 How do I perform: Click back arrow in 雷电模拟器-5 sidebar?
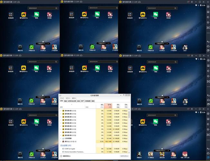point(208,95)
